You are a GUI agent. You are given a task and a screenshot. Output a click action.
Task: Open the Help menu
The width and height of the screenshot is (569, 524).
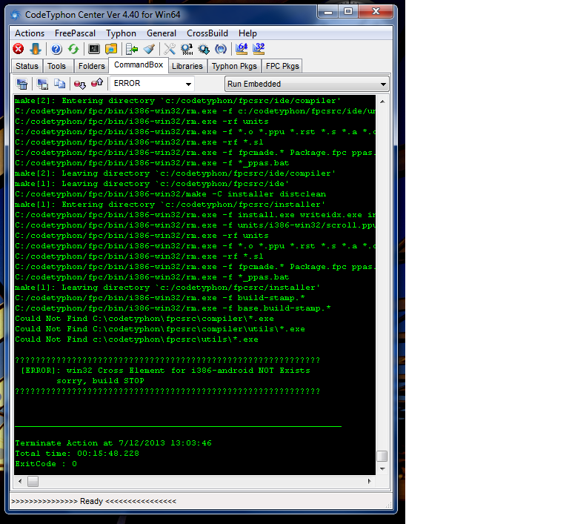(x=247, y=33)
